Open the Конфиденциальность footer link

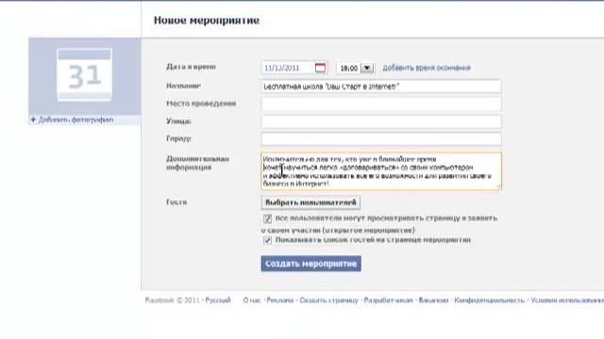pyautogui.click(x=489, y=300)
